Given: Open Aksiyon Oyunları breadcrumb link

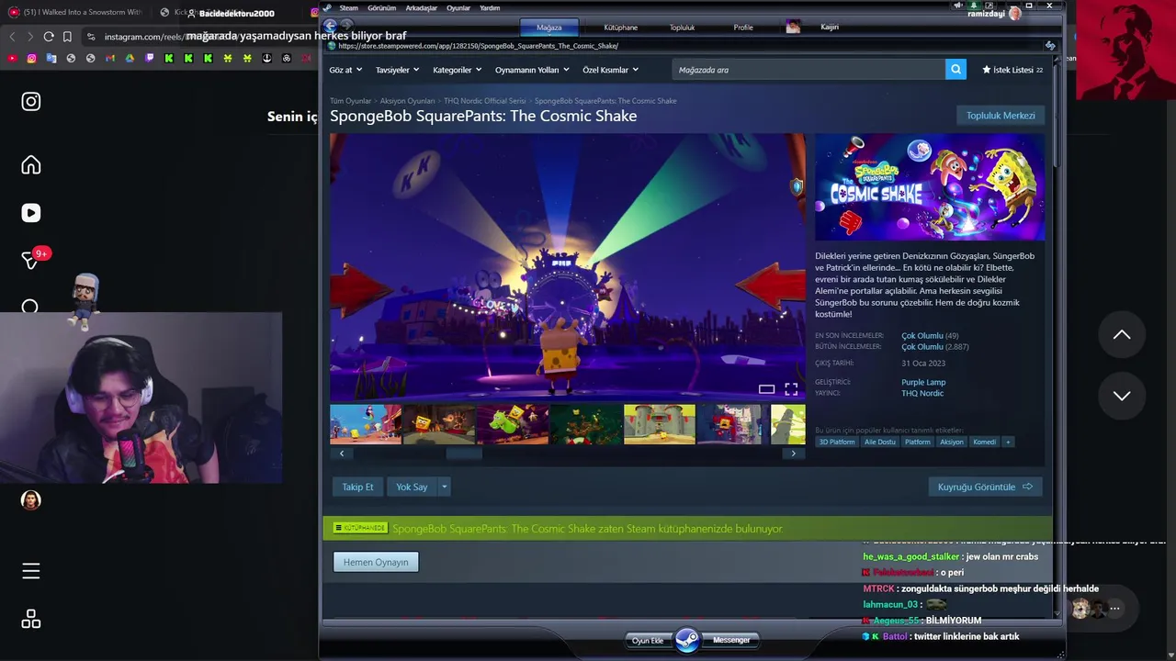Looking at the screenshot, I should (407, 101).
